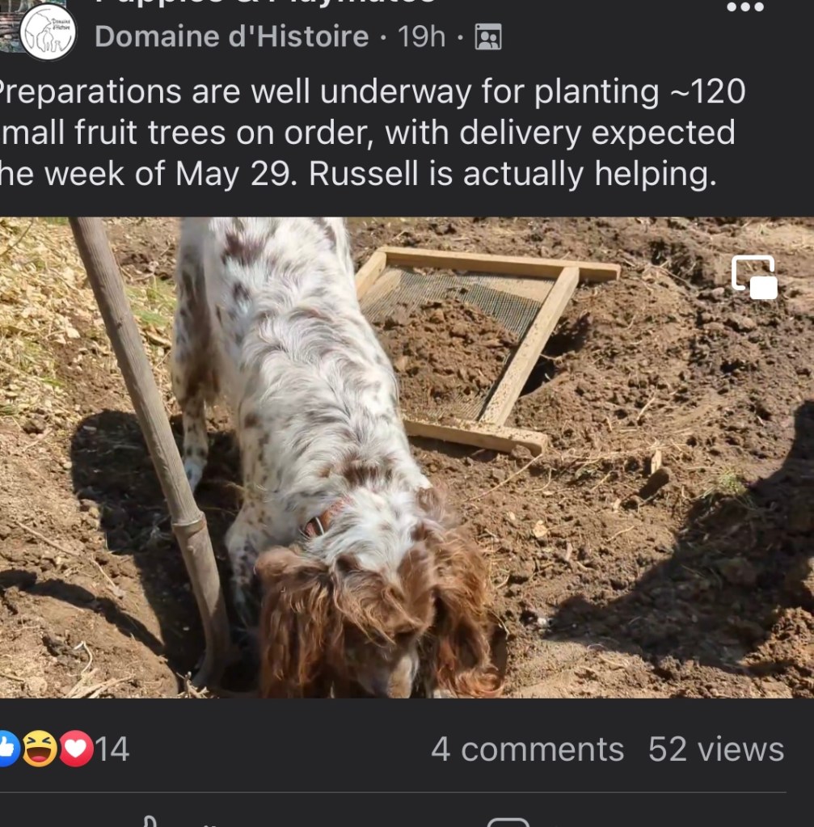This screenshot has height=827, width=814.
Task: Open the Domaine d'Histoire page link
Action: click(231, 36)
